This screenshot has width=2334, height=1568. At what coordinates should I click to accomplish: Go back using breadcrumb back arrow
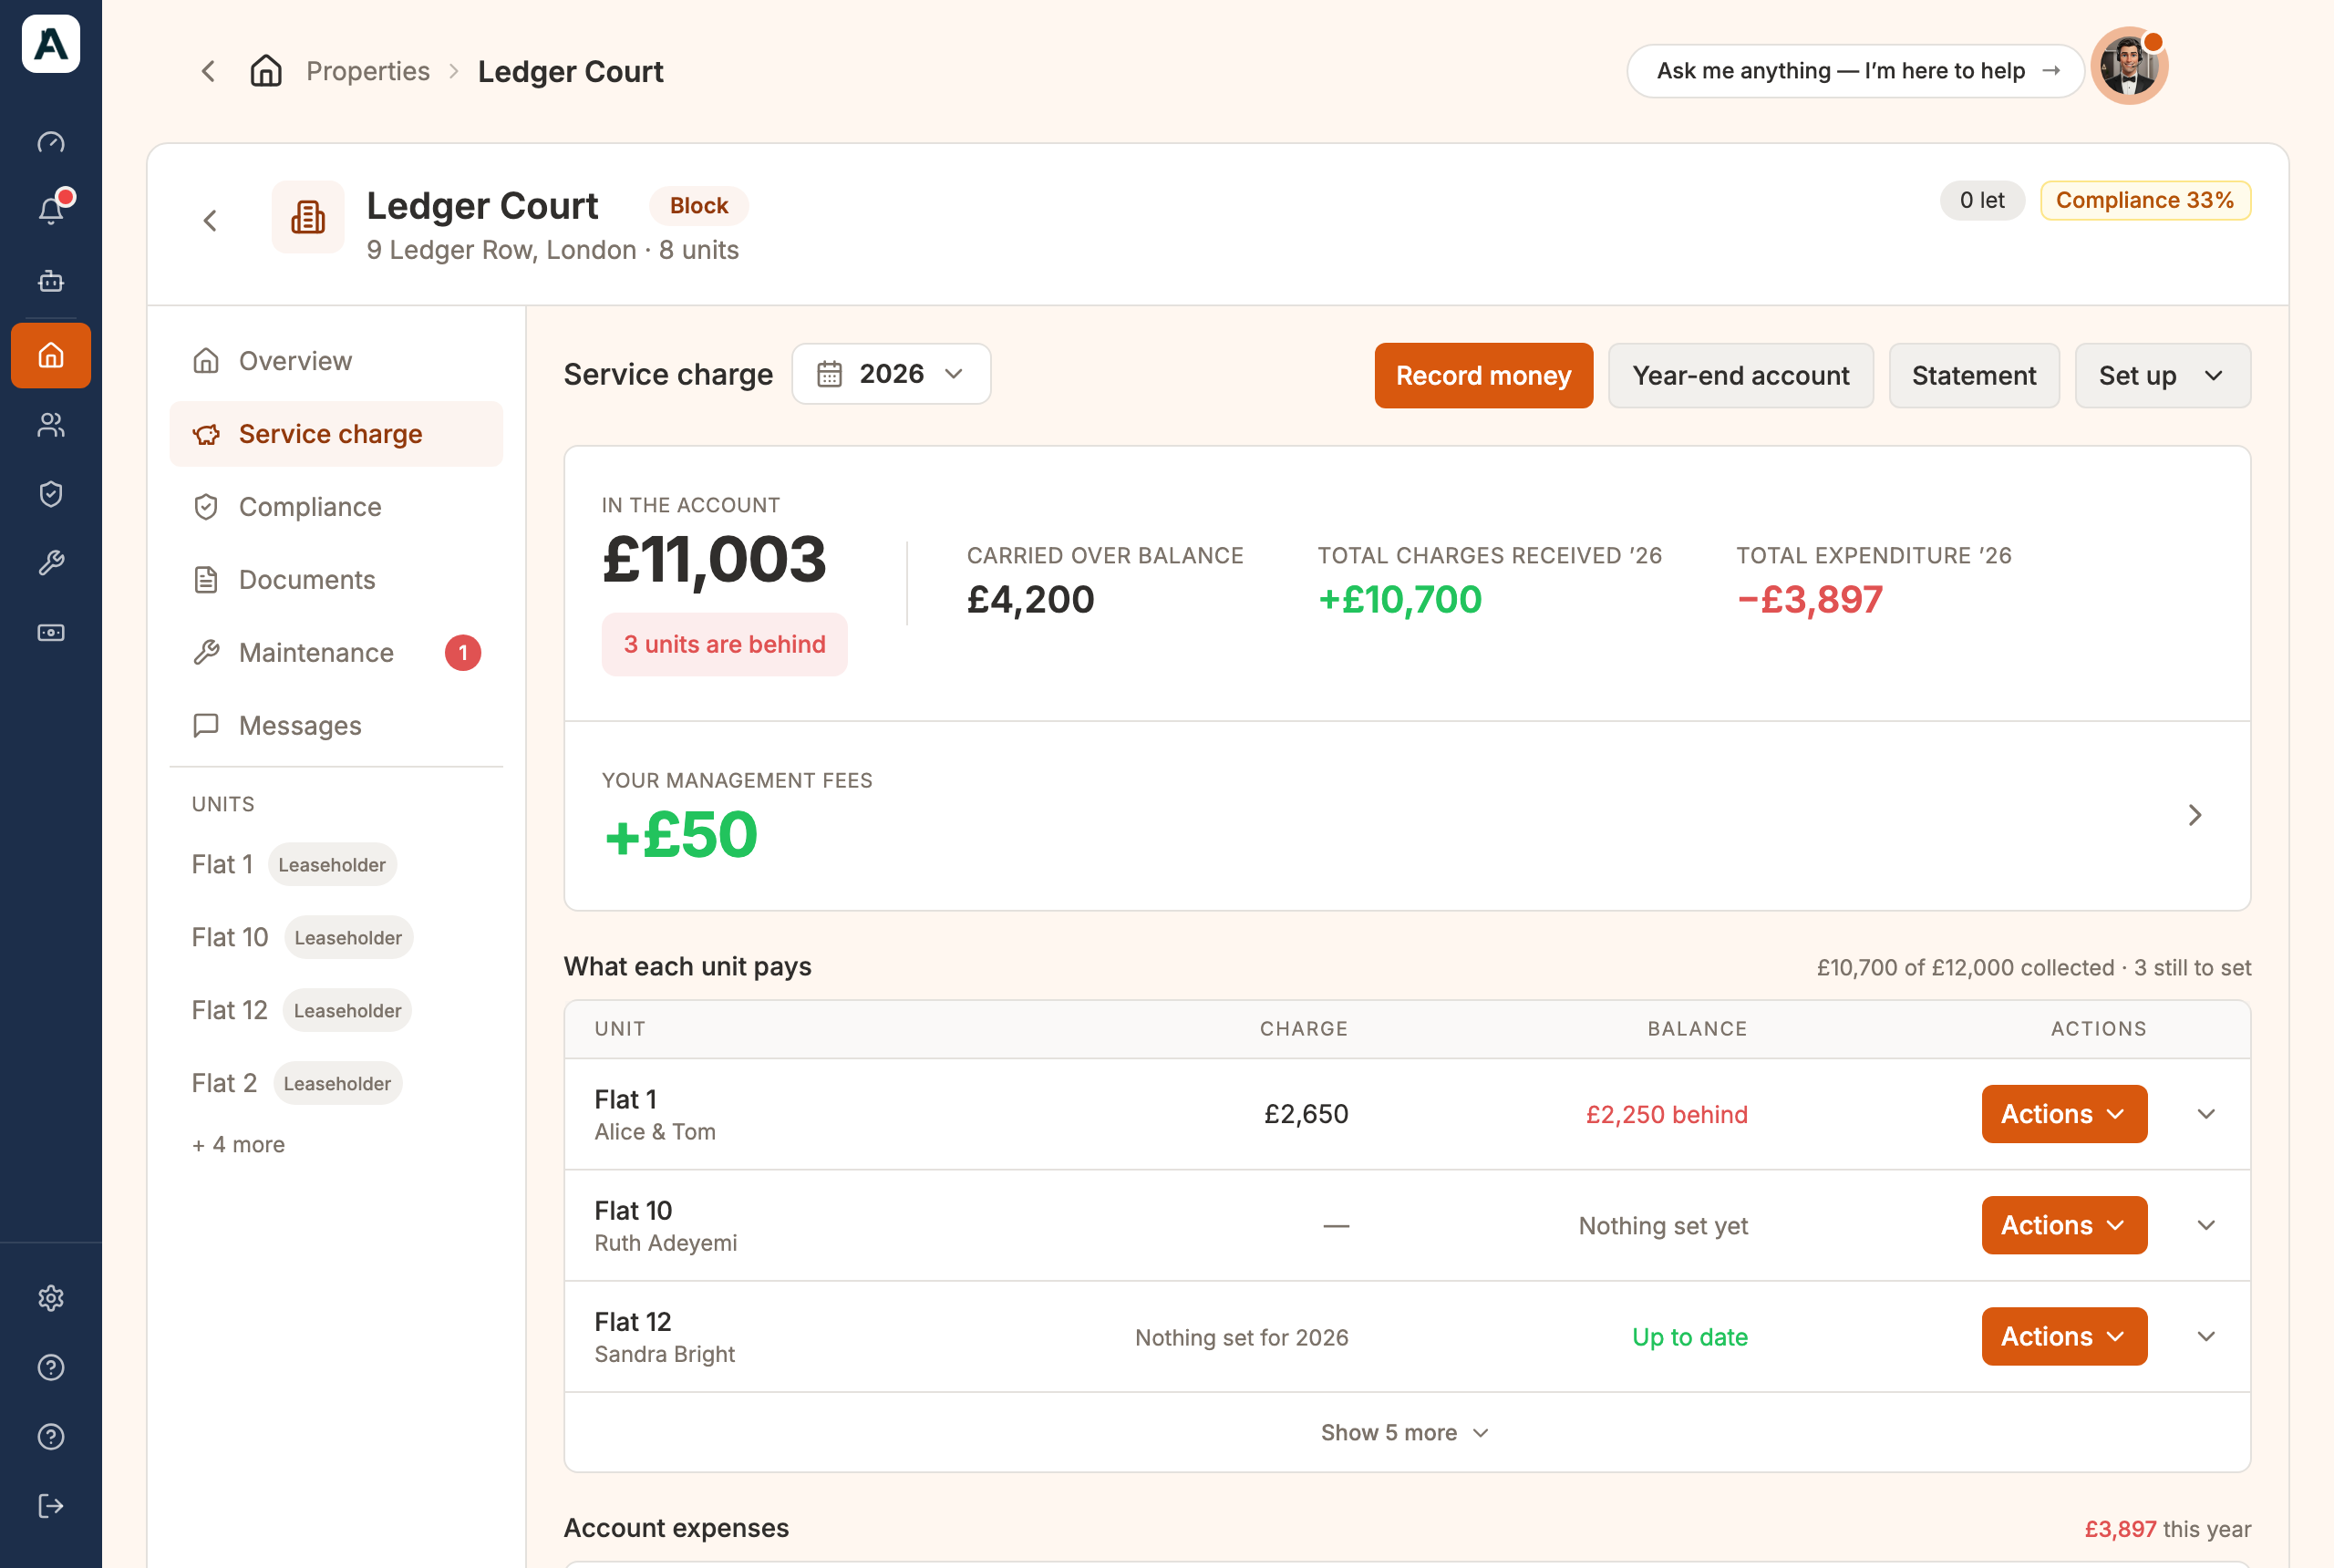208,71
